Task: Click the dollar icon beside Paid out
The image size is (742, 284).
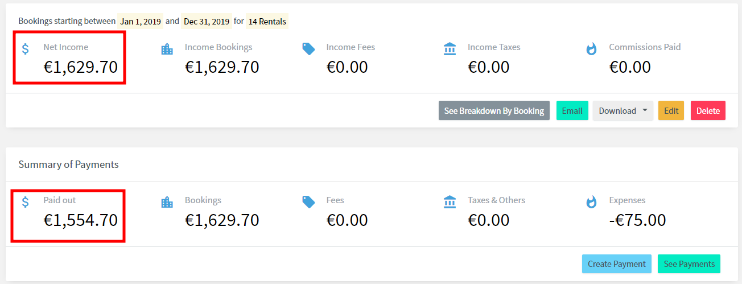Action: [x=26, y=202]
